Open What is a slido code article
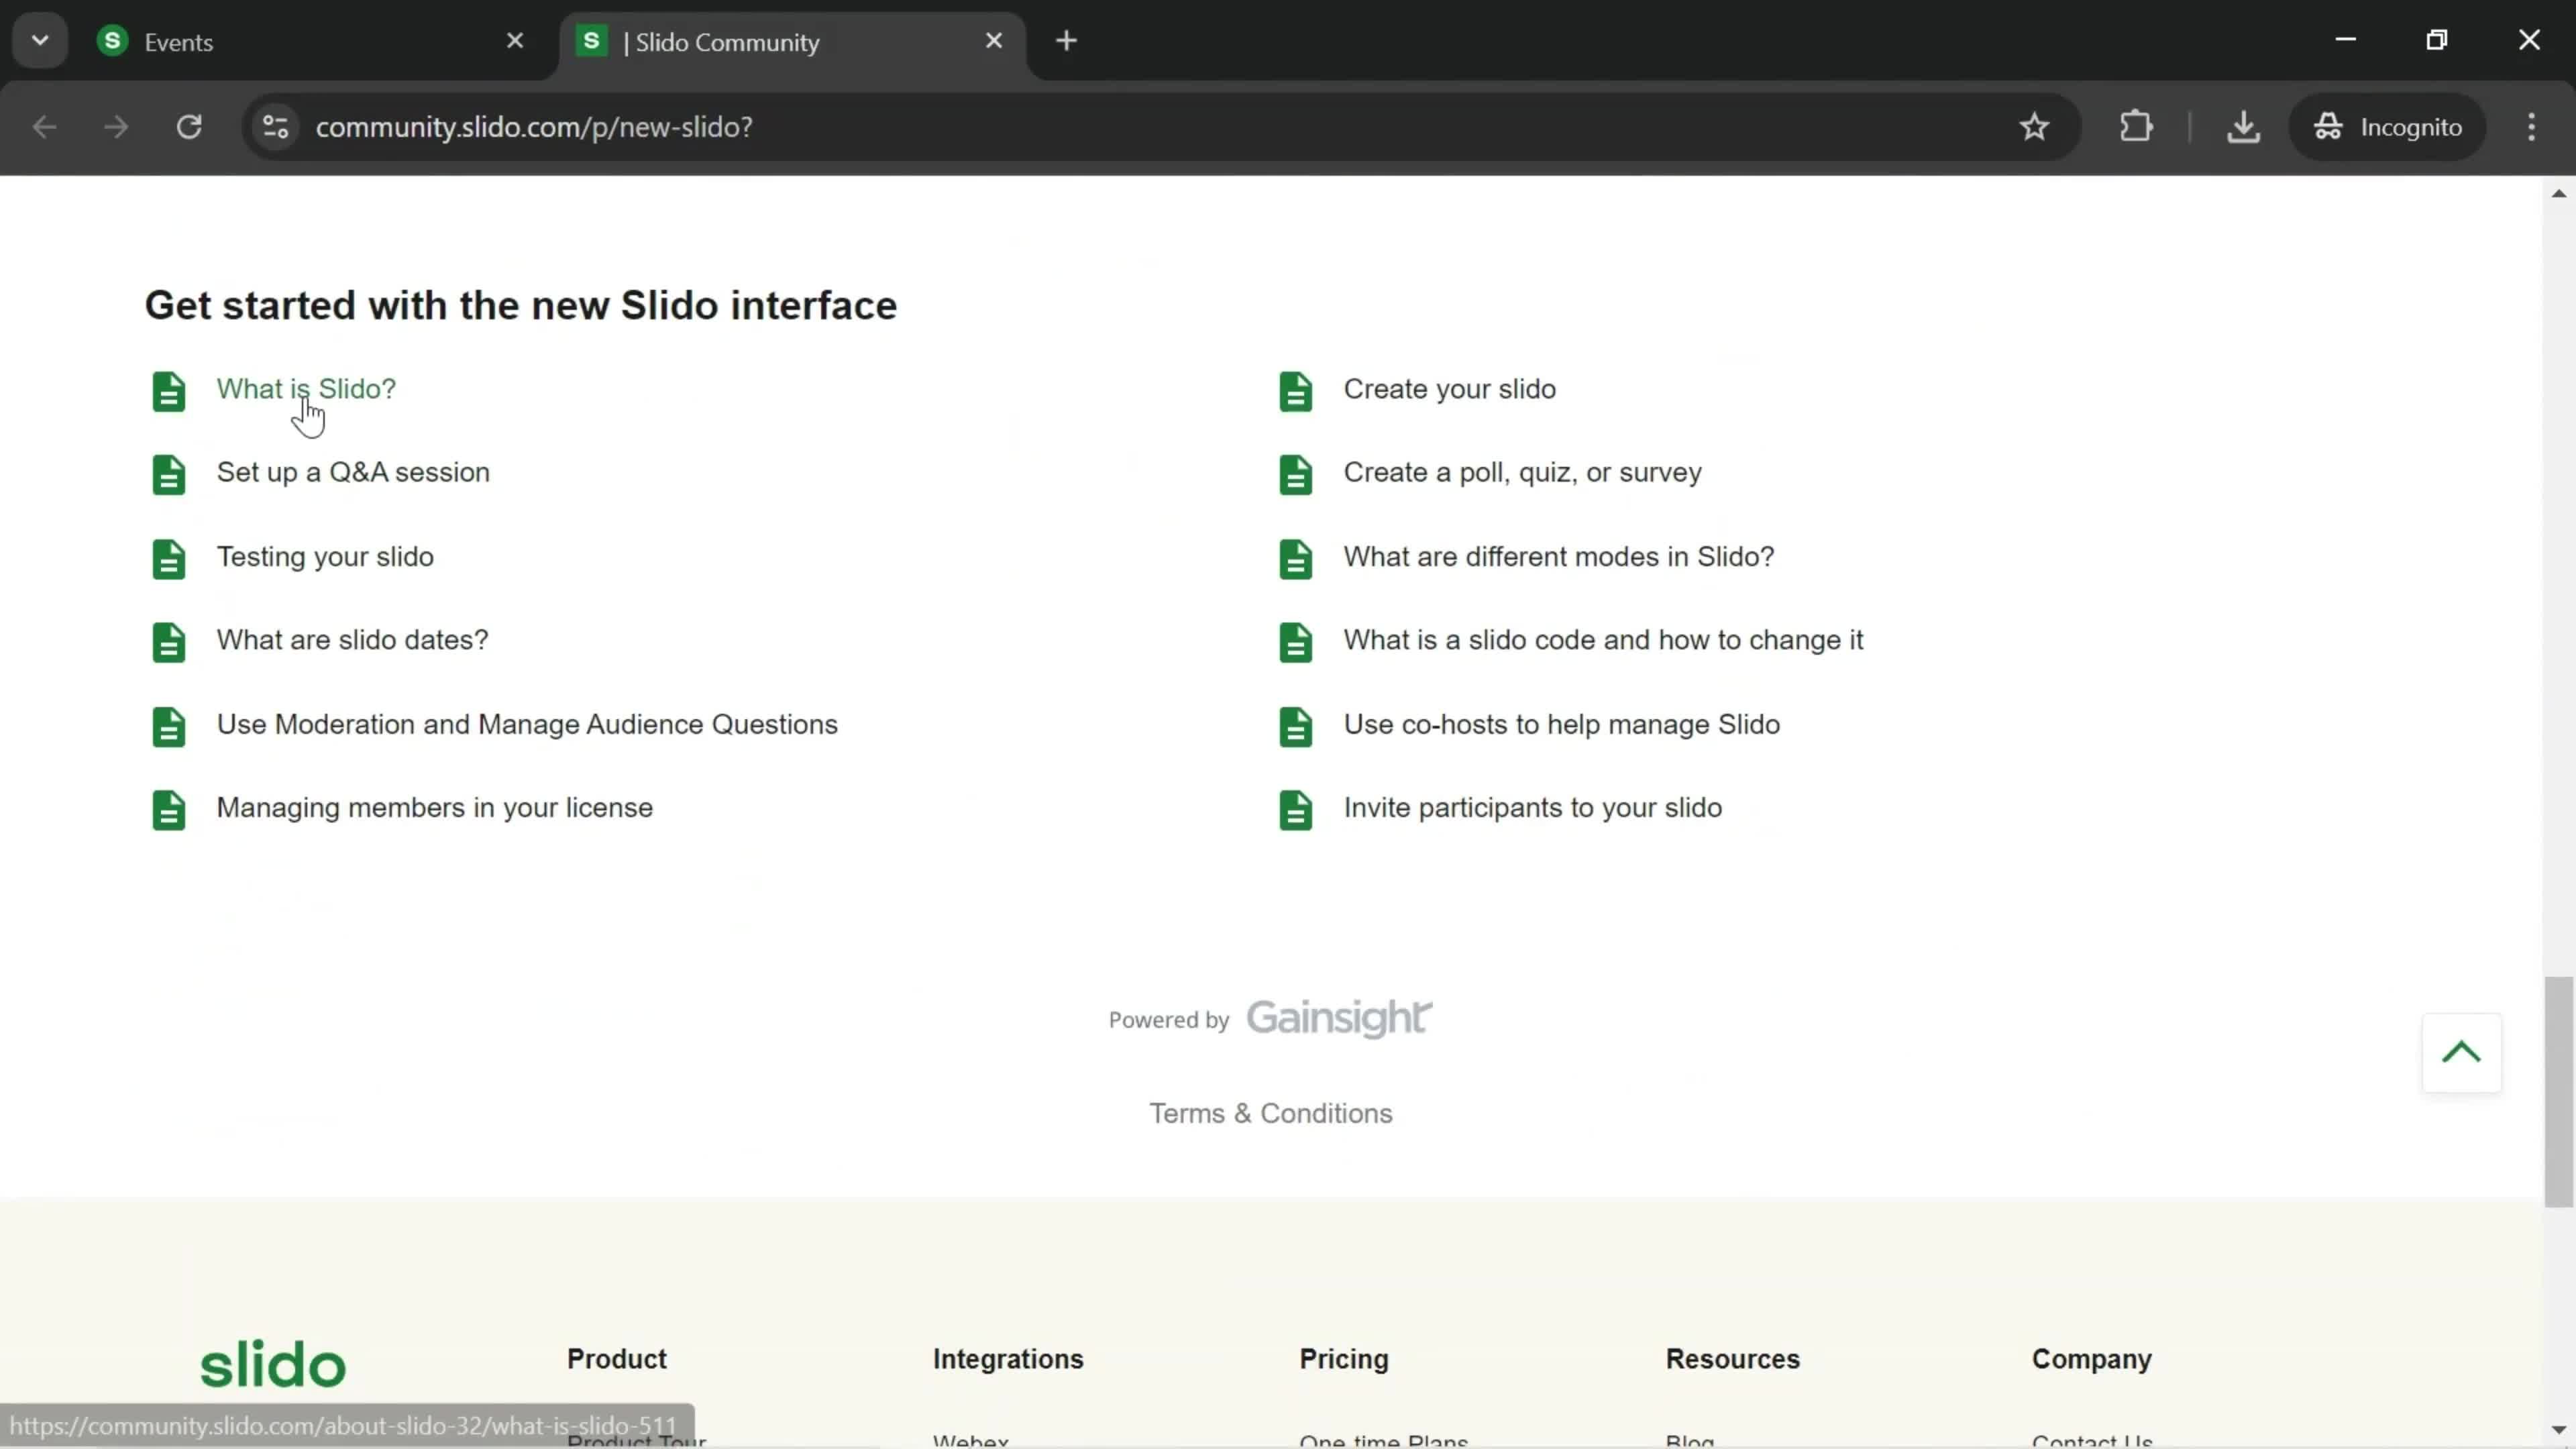This screenshot has width=2576, height=1449. click(x=1604, y=640)
